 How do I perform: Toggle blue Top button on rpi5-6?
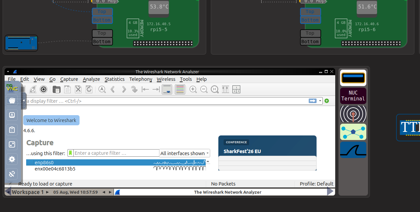[310, 12]
